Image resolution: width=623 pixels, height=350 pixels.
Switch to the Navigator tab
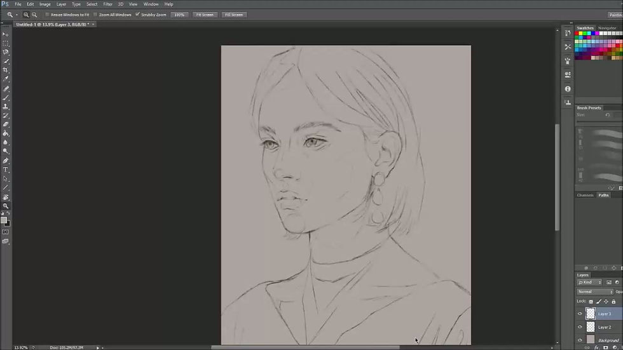click(x=606, y=28)
